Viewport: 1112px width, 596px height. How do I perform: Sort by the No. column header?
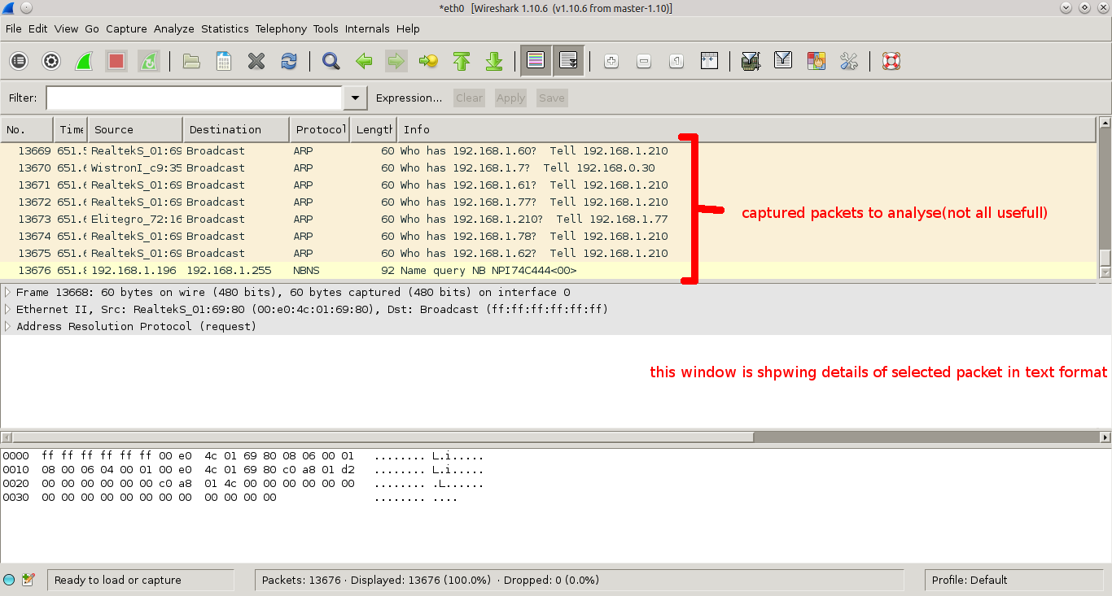27,129
